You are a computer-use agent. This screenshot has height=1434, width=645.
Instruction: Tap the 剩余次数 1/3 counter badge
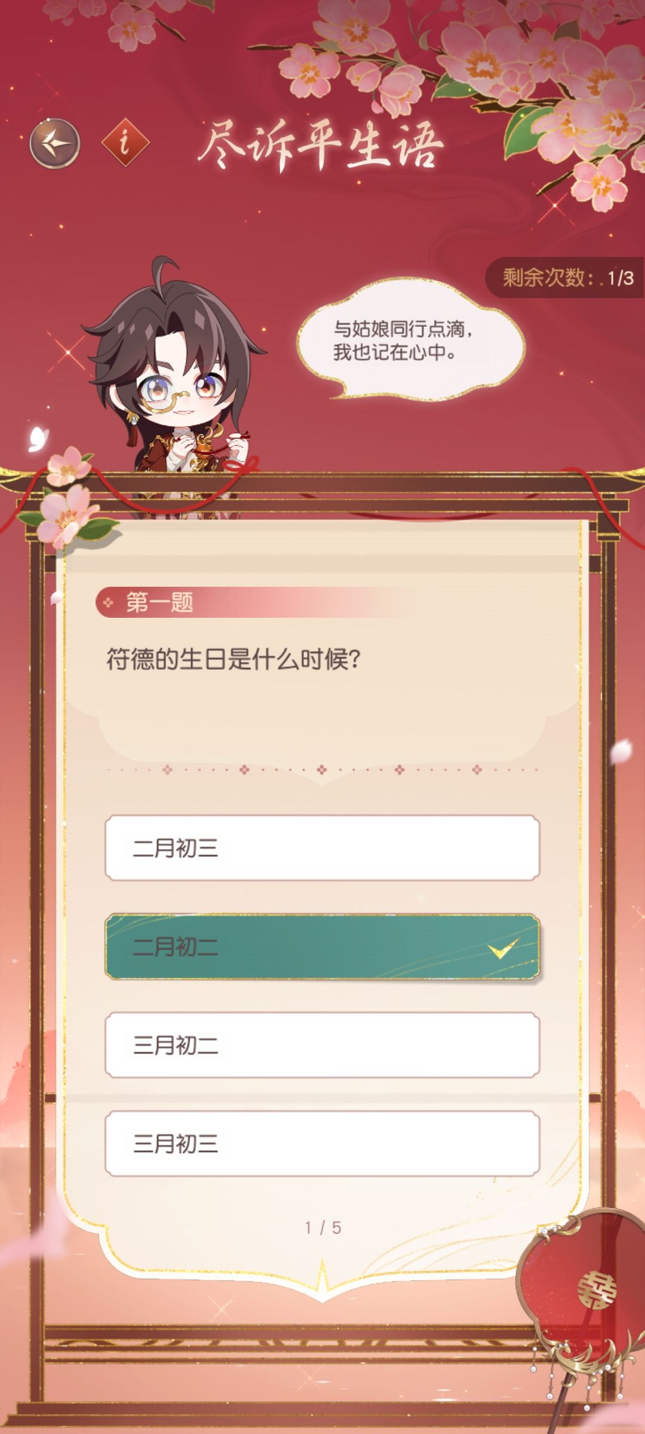click(x=565, y=277)
